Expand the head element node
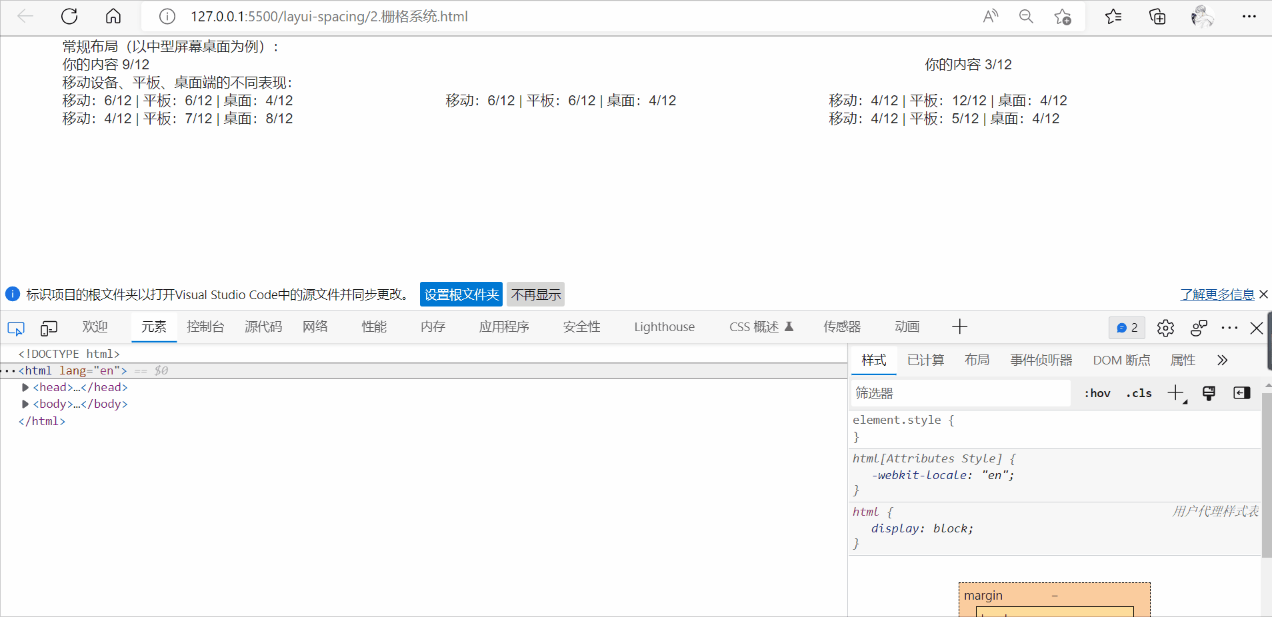The height and width of the screenshot is (617, 1272). (25, 387)
